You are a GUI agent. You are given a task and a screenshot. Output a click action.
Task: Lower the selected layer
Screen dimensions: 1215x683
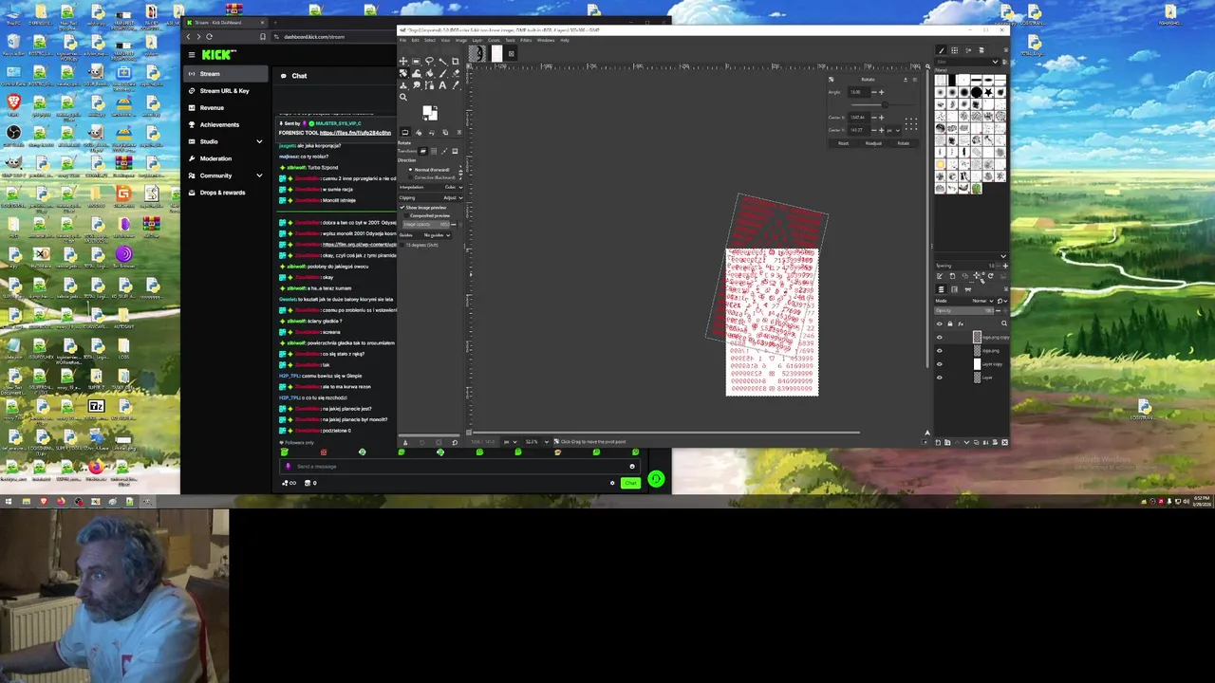(966, 442)
